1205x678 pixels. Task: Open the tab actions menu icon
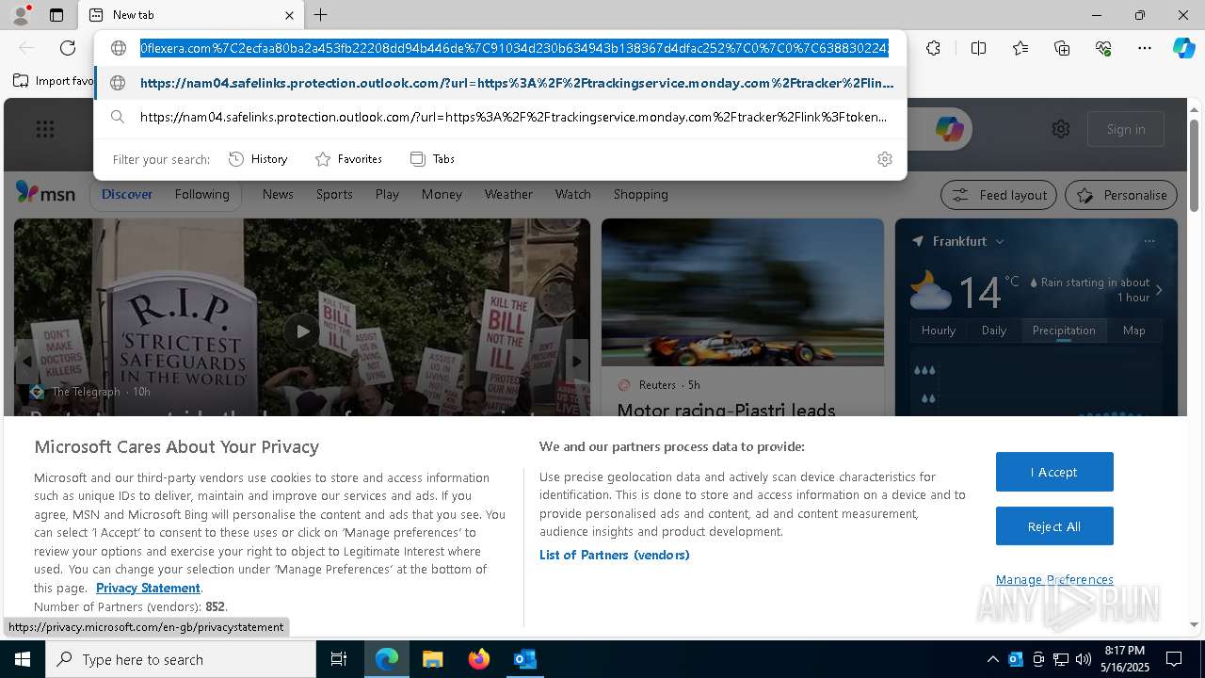tap(56, 15)
